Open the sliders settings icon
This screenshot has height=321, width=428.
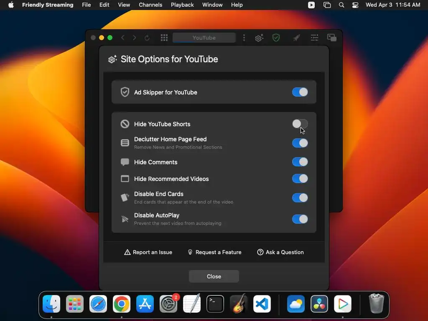(314, 38)
